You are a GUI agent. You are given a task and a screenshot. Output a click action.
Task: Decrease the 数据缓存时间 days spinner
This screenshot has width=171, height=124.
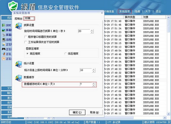[94, 85]
